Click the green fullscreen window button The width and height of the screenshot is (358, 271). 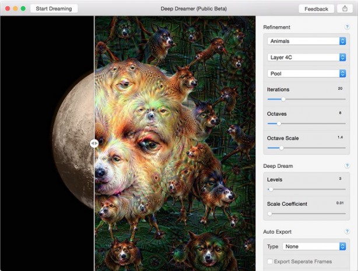23,9
